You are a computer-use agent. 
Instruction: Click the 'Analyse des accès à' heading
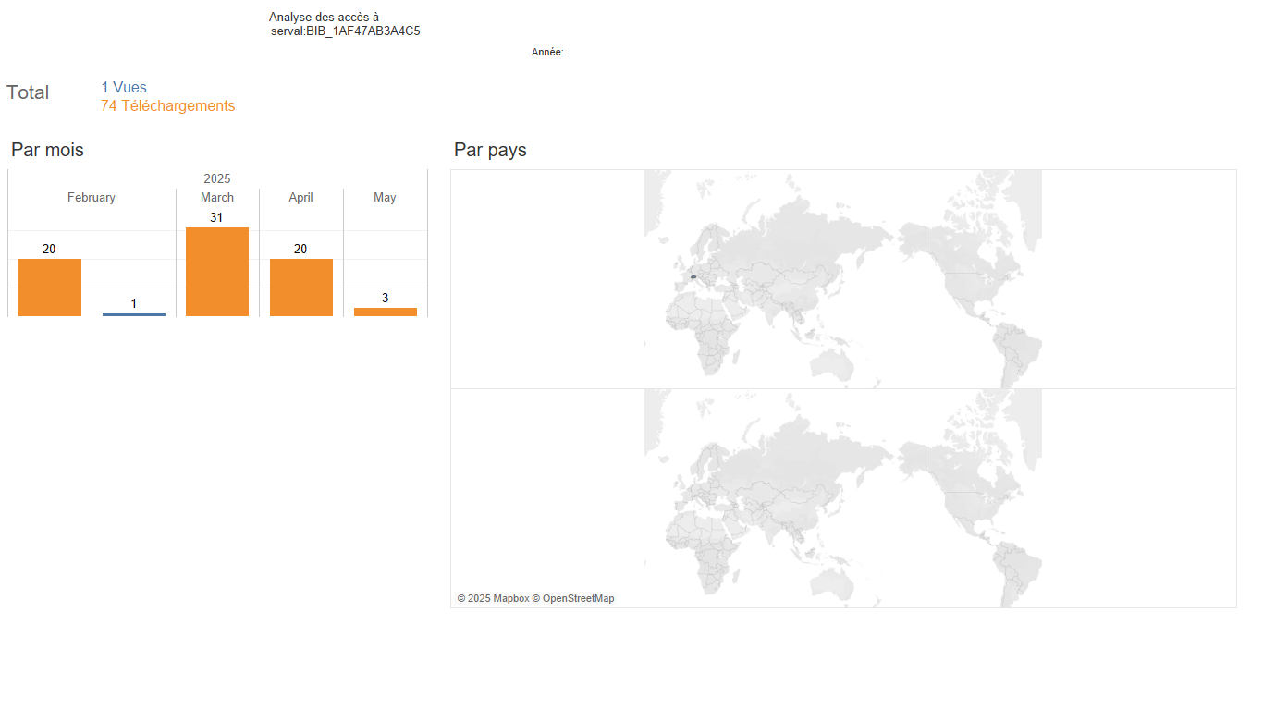(324, 18)
